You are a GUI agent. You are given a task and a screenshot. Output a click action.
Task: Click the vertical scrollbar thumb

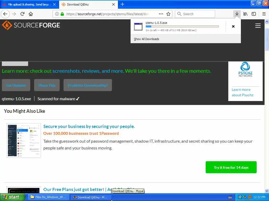(267, 39)
